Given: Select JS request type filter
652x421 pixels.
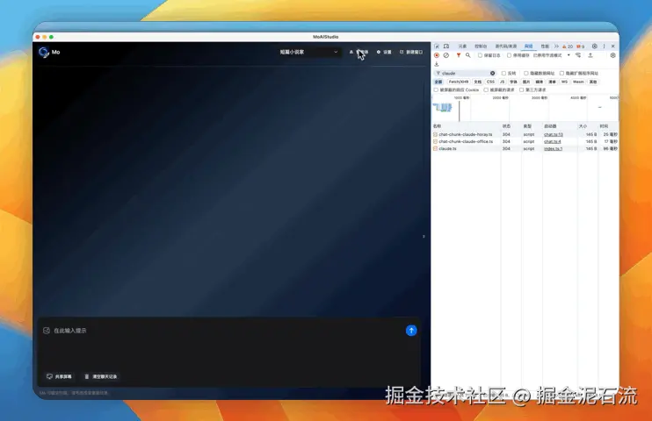Looking at the screenshot, I should pyautogui.click(x=503, y=82).
